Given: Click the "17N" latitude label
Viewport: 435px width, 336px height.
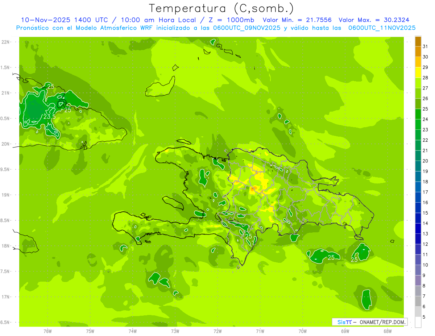Looking at the screenshot, I should point(5,296).
